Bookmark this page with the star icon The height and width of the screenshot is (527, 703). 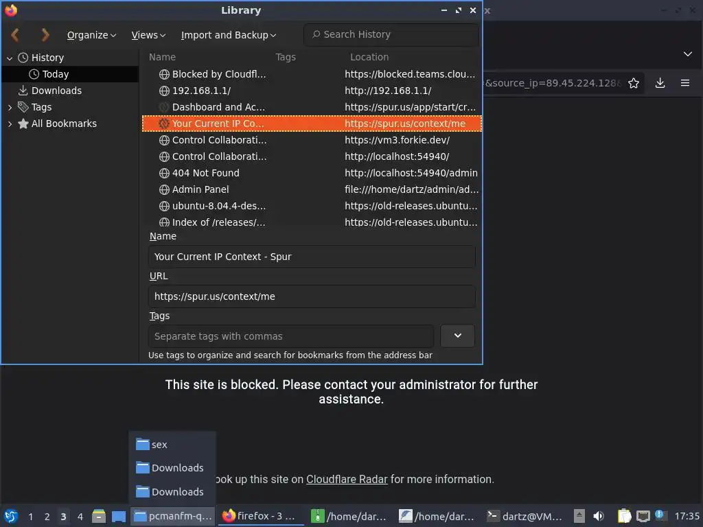pos(633,83)
